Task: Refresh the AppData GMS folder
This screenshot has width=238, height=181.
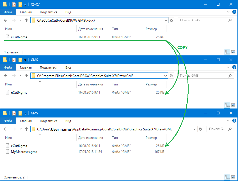Action: coord(200,129)
